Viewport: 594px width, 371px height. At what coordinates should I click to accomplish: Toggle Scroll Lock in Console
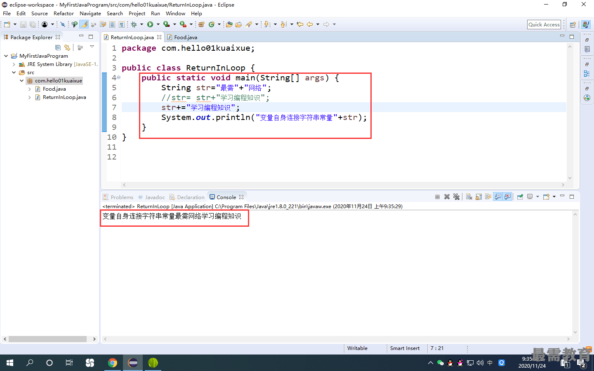(x=478, y=197)
